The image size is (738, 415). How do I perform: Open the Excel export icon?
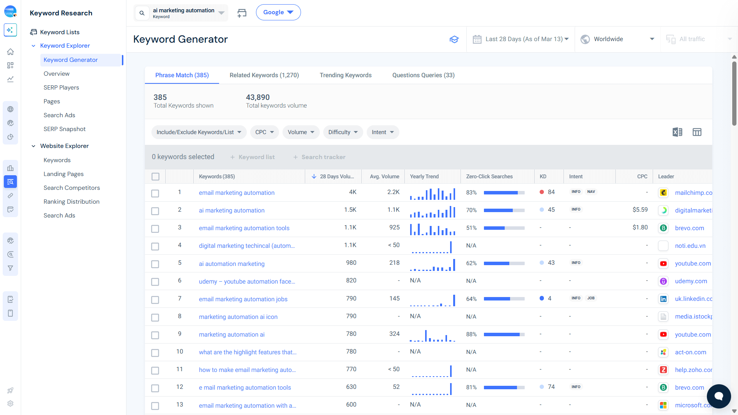click(678, 132)
